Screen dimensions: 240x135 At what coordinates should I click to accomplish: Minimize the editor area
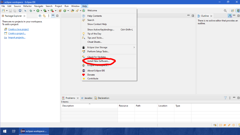click(x=188, y=16)
